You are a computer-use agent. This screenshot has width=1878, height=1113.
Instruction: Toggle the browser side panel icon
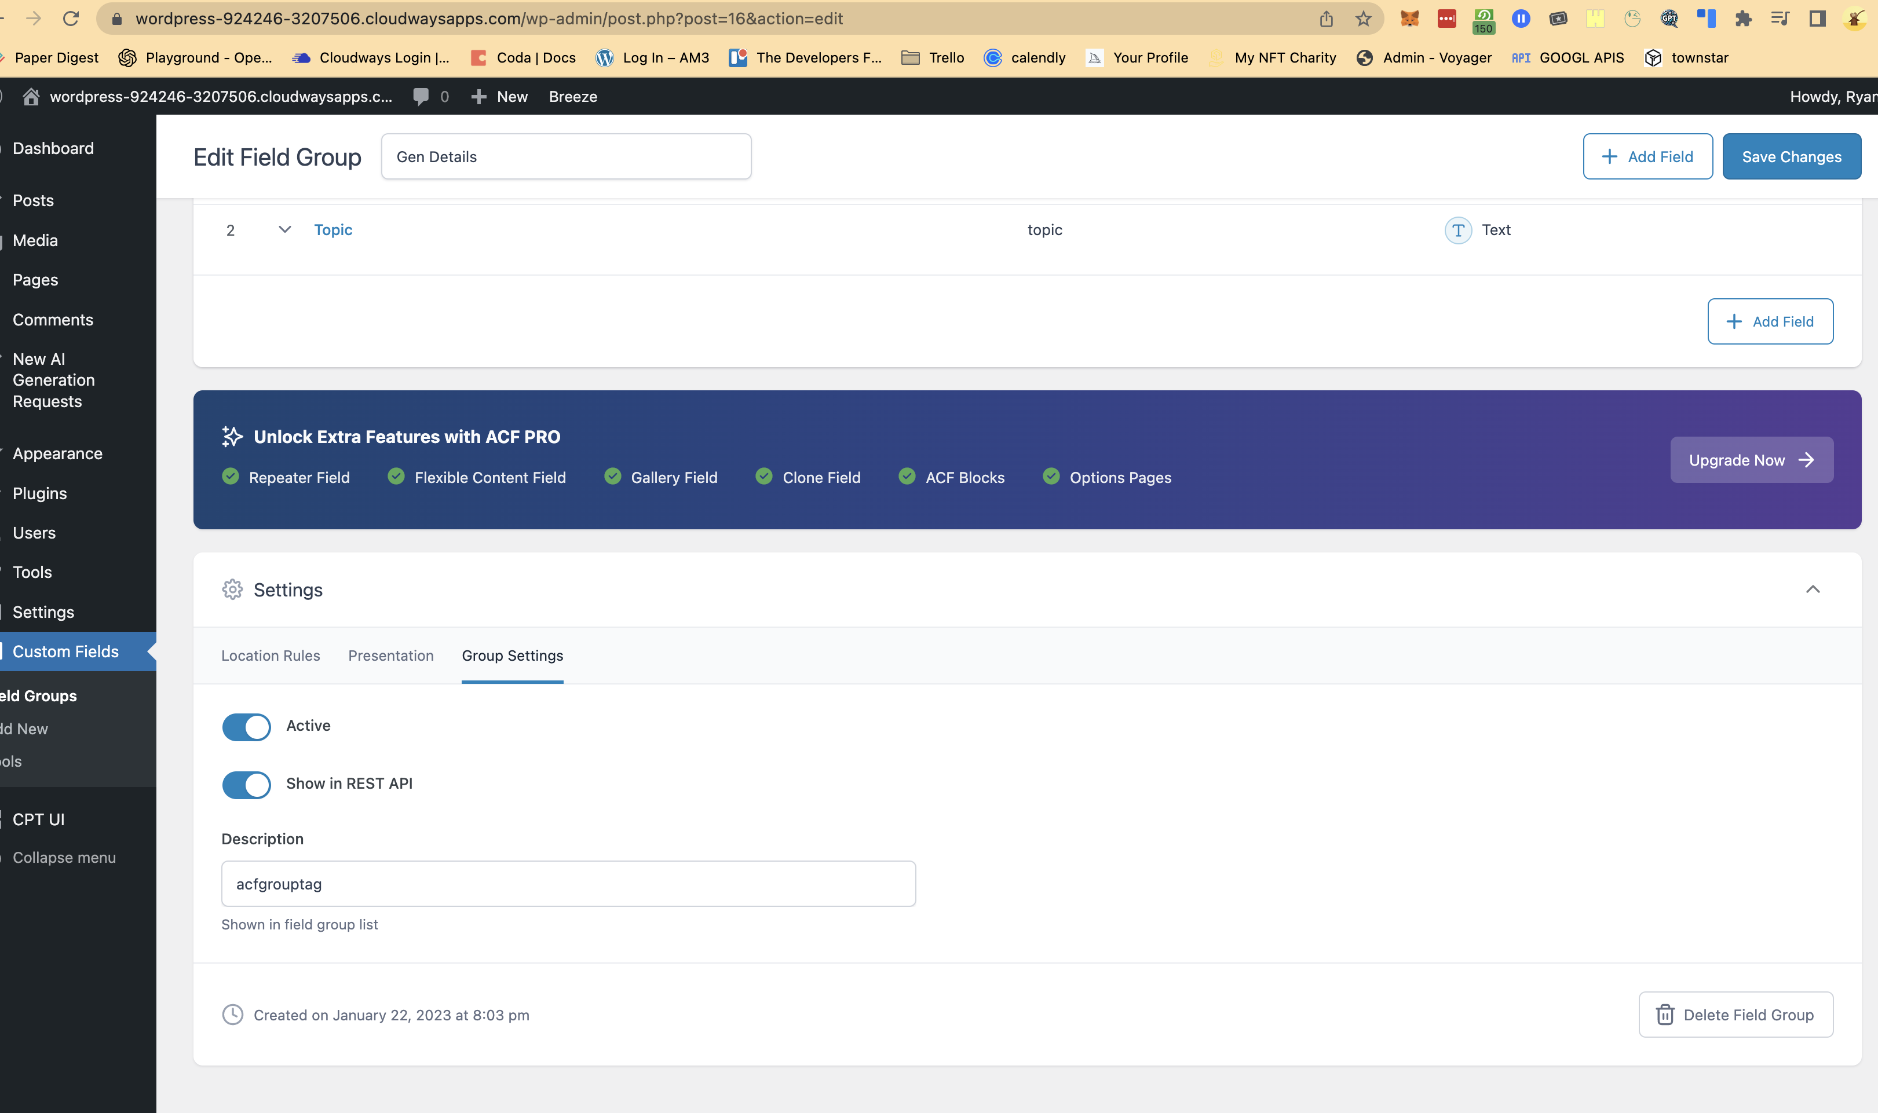pos(1817,19)
